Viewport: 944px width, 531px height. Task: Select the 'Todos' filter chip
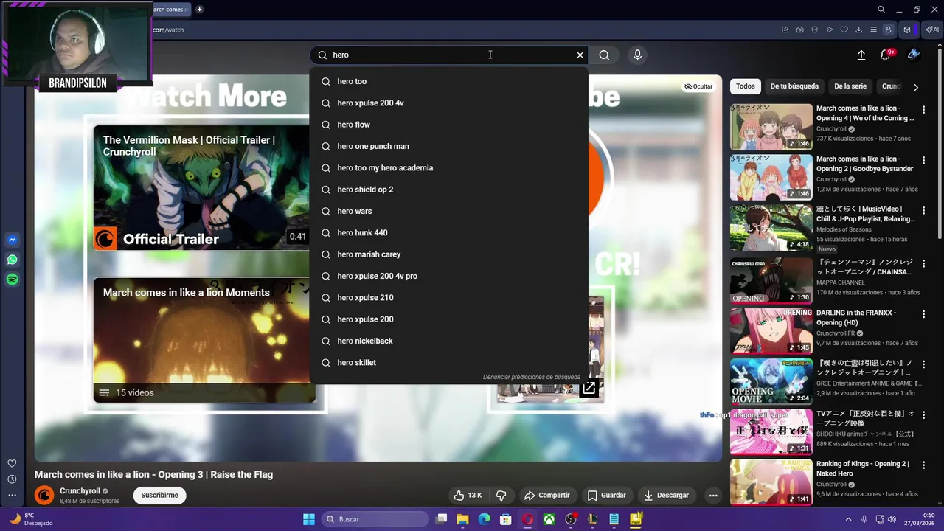pos(746,86)
